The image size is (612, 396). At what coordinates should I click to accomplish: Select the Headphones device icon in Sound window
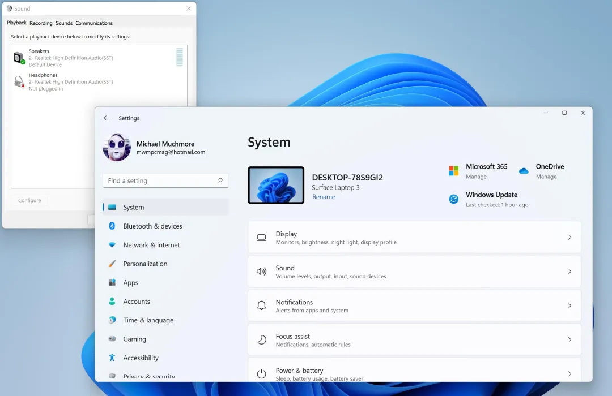tap(19, 82)
